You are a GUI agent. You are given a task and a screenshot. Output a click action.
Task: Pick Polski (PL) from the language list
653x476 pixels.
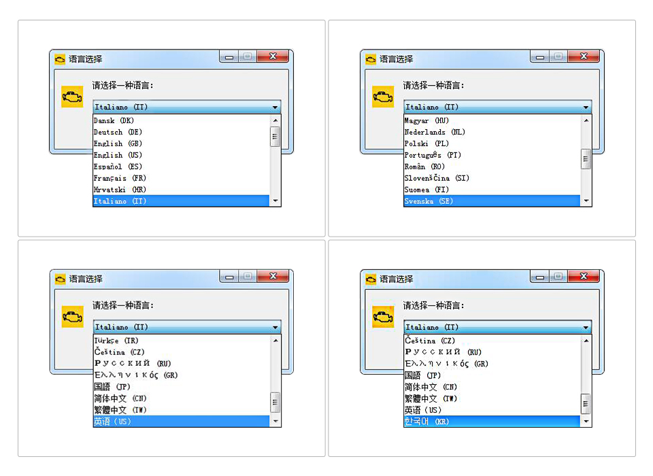point(492,143)
